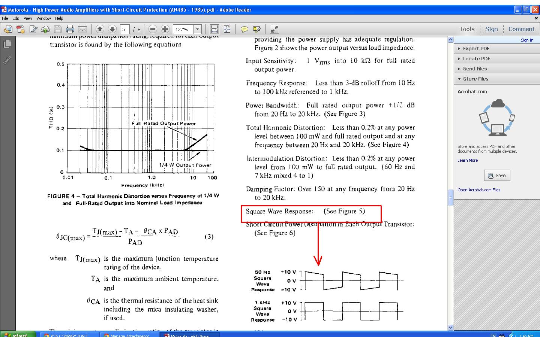The height and width of the screenshot is (337, 540).
Task: Open the page thumbnails side panel
Action: [x=7, y=44]
